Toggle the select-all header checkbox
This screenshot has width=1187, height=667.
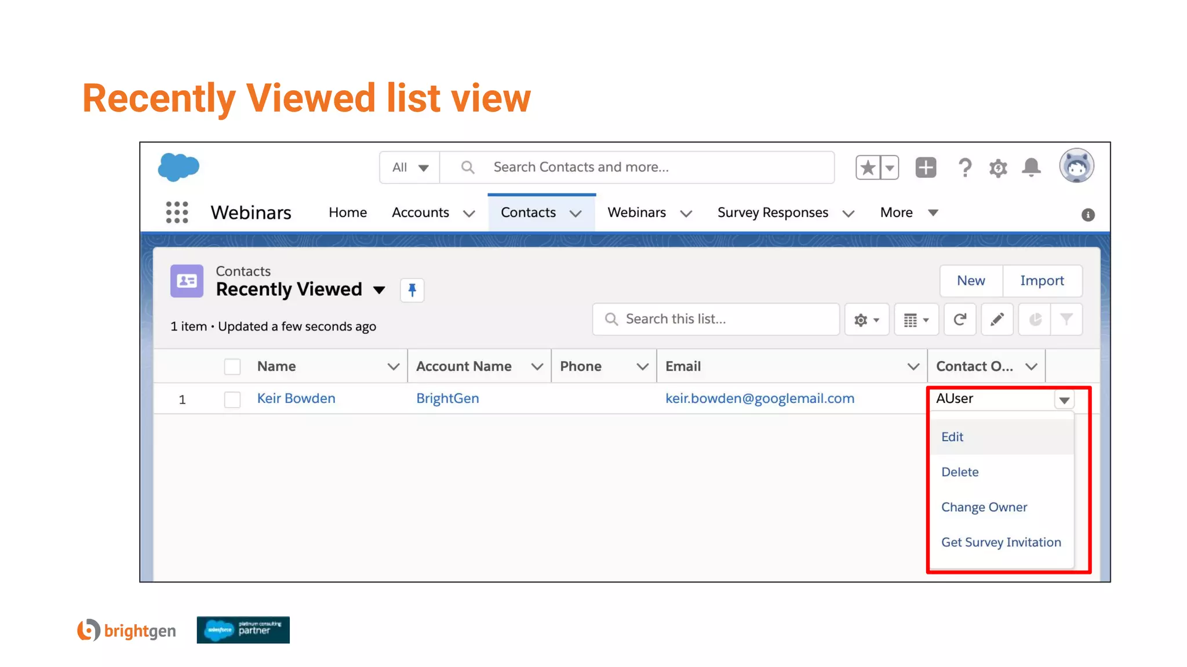232,367
